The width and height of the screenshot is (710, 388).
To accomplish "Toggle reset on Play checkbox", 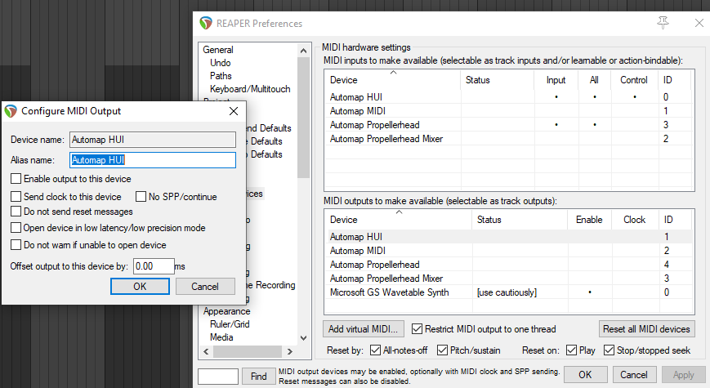I will point(571,350).
